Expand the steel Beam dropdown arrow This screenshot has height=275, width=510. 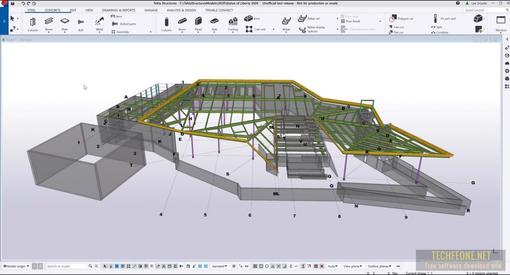(49, 32)
